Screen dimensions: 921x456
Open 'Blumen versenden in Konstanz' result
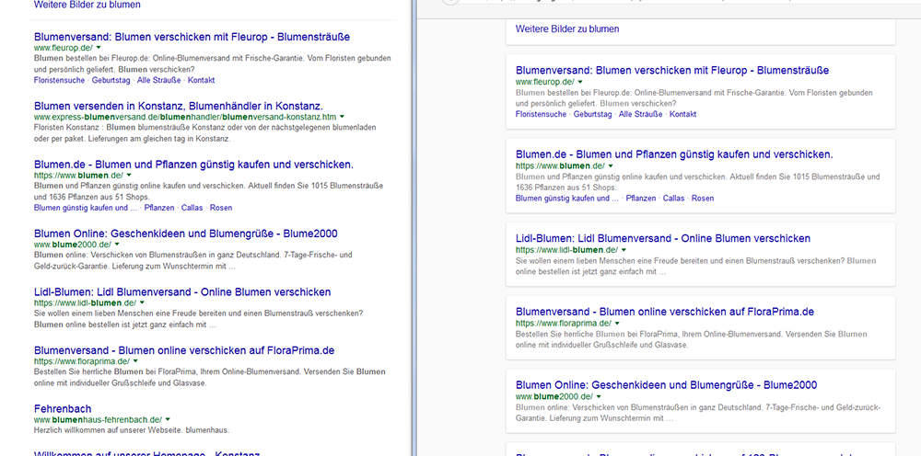point(179,106)
